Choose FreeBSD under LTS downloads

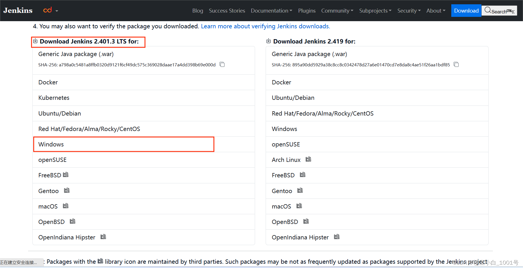[144, 175]
